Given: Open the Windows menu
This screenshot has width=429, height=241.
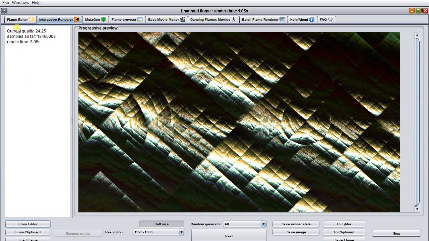Looking at the screenshot, I should (x=20, y=3).
